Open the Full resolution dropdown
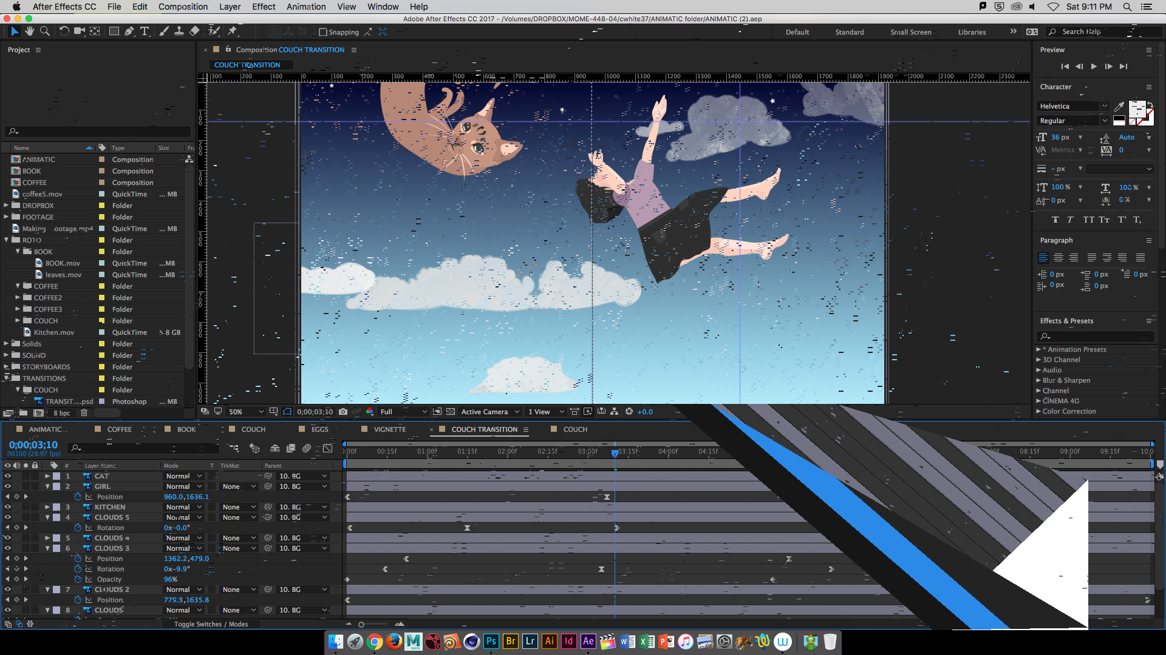The height and width of the screenshot is (655, 1166). pos(403,412)
